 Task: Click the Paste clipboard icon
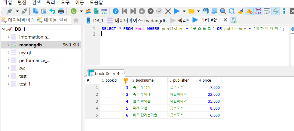(44, 11)
